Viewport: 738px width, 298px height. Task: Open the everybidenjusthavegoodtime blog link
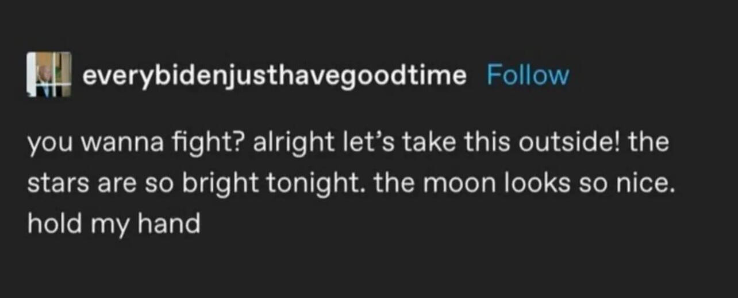(x=274, y=75)
